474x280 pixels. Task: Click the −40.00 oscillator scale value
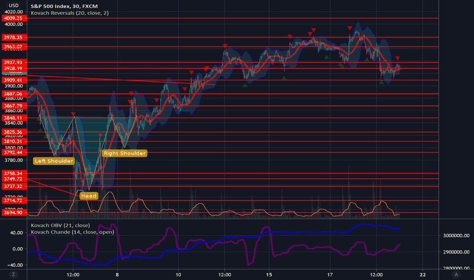[x=15, y=265]
